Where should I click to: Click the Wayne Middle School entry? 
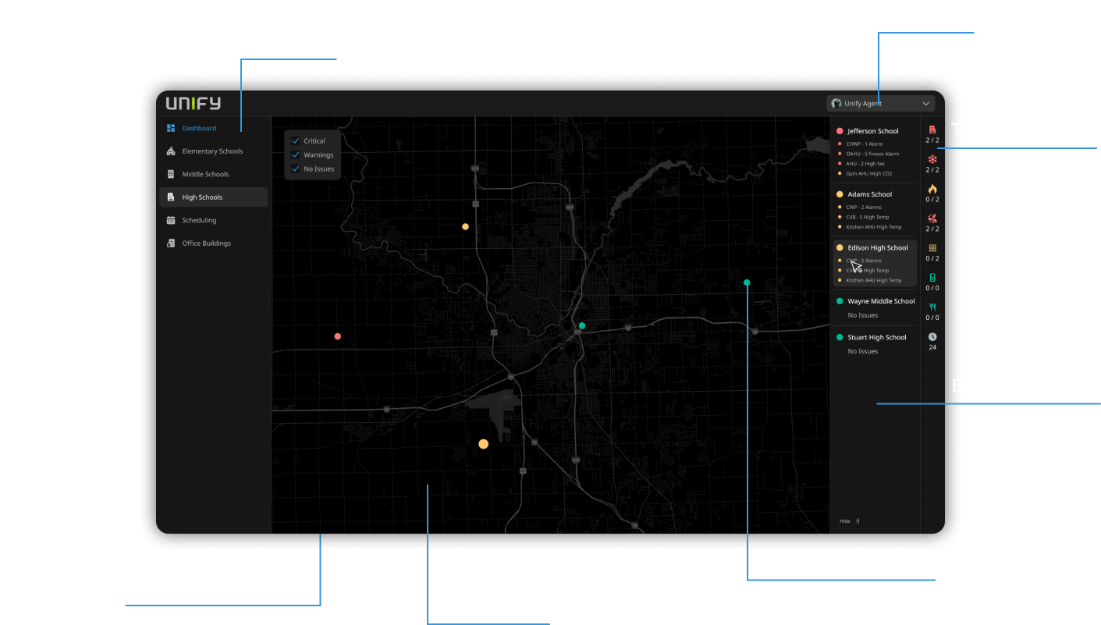880,301
